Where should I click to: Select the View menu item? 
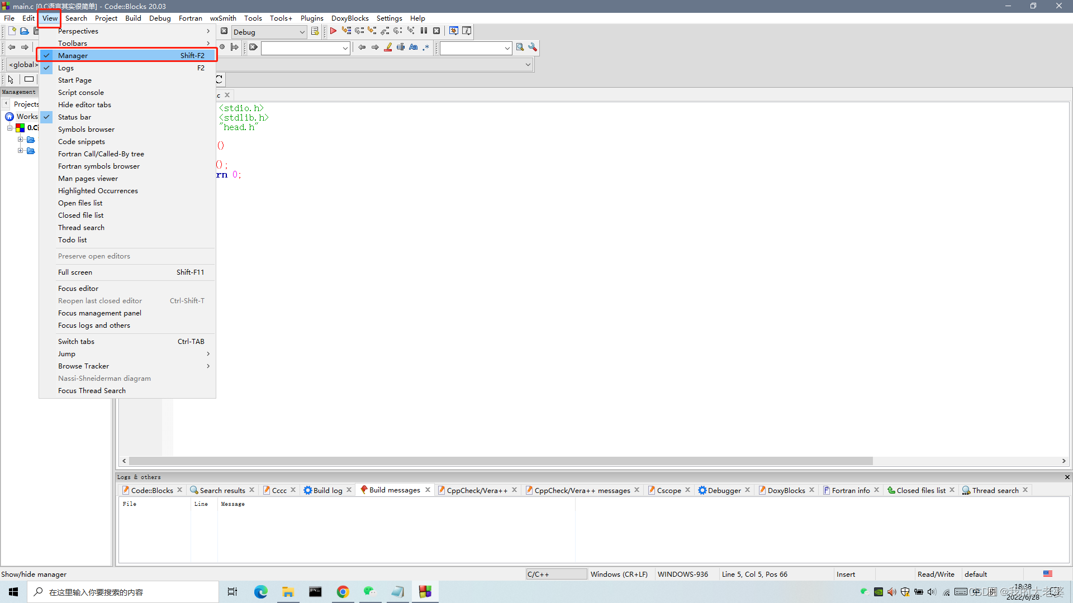point(49,18)
